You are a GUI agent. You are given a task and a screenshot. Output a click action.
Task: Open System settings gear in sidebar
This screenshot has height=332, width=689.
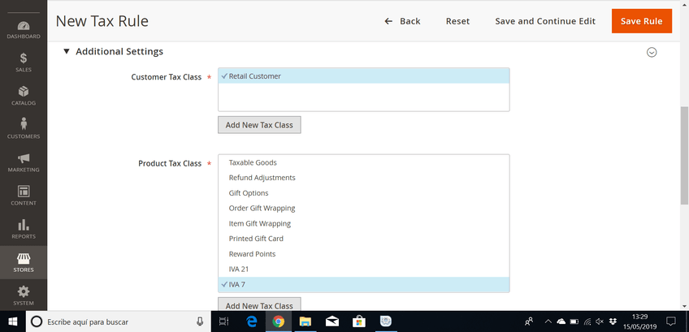24,295
